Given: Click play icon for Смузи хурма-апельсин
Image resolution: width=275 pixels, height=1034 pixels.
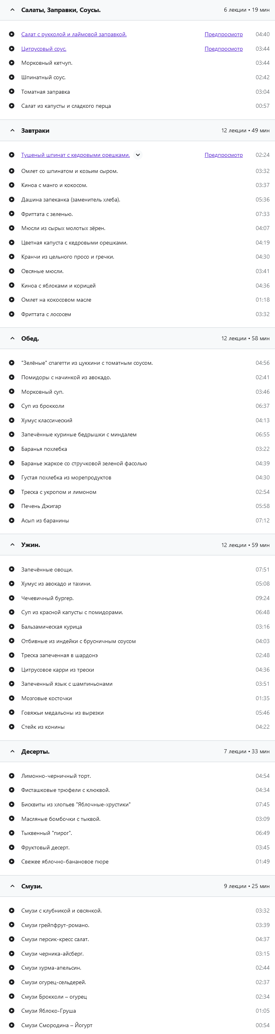Looking at the screenshot, I should pos(12,968).
